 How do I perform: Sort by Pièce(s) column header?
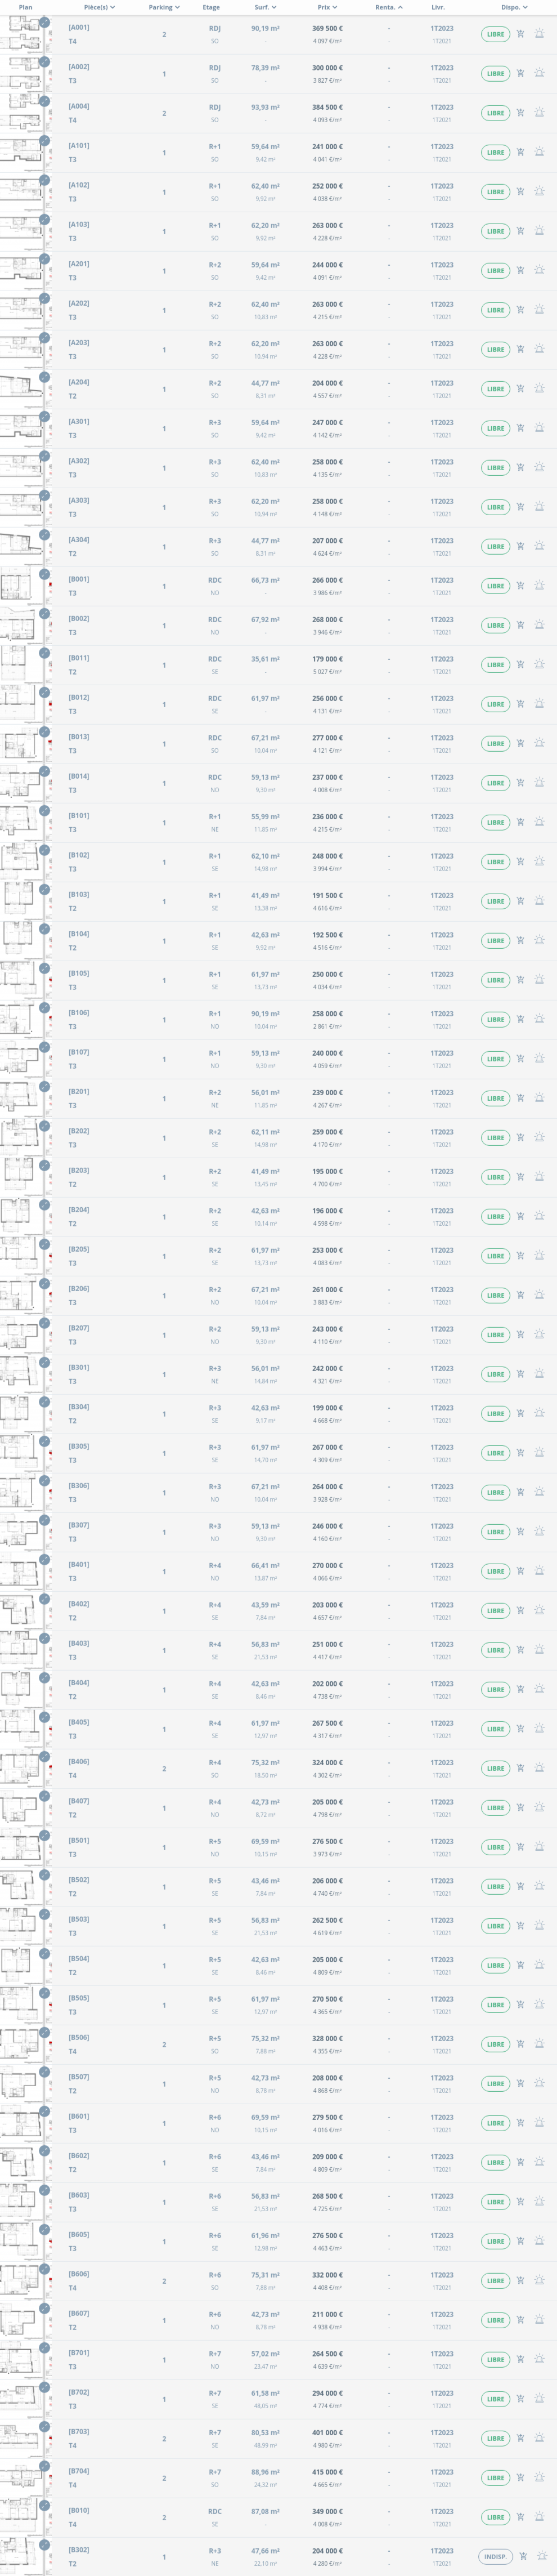pyautogui.click(x=99, y=7)
